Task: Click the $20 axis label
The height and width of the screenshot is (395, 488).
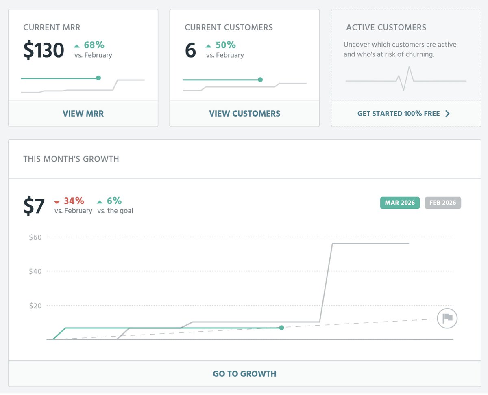Action: pyautogui.click(x=35, y=306)
